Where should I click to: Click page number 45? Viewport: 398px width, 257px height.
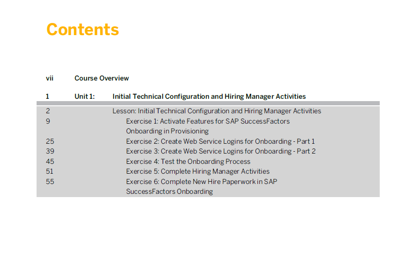click(x=50, y=162)
